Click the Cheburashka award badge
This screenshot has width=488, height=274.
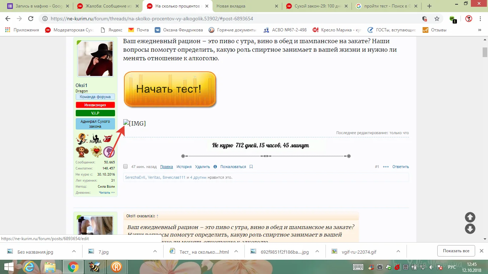[x=82, y=152]
